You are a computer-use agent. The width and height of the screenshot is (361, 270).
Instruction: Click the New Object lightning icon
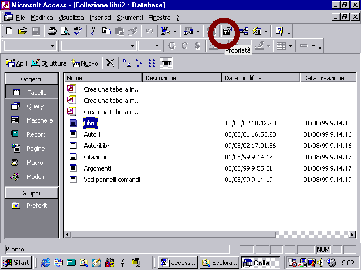coord(257,31)
